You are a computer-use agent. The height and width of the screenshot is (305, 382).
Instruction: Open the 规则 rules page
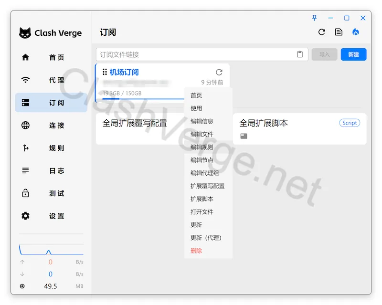point(51,148)
